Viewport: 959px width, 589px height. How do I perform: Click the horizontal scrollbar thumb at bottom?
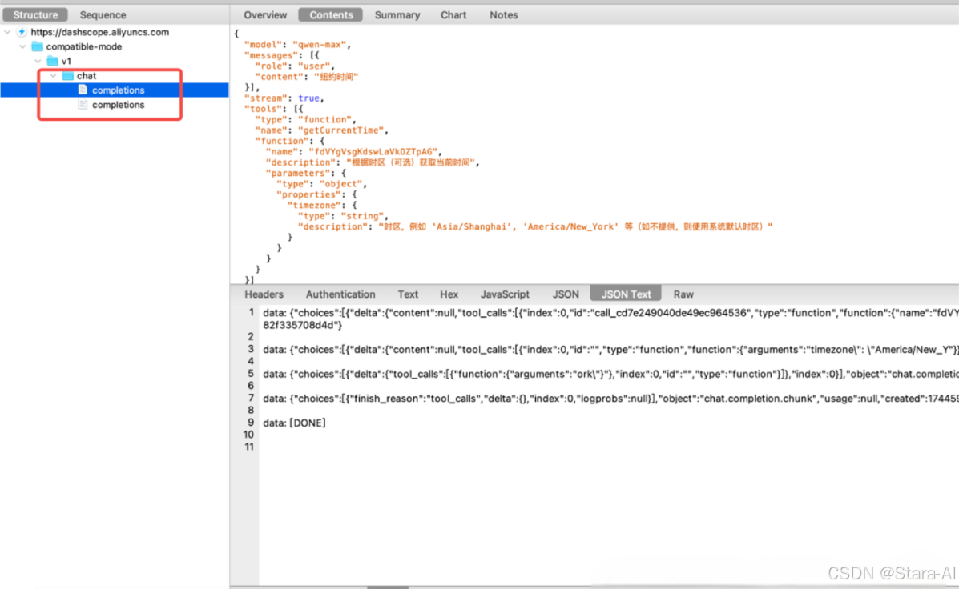[x=387, y=587]
